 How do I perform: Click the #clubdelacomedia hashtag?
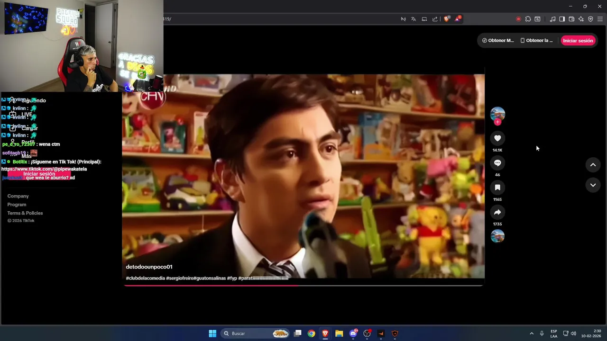(x=146, y=278)
